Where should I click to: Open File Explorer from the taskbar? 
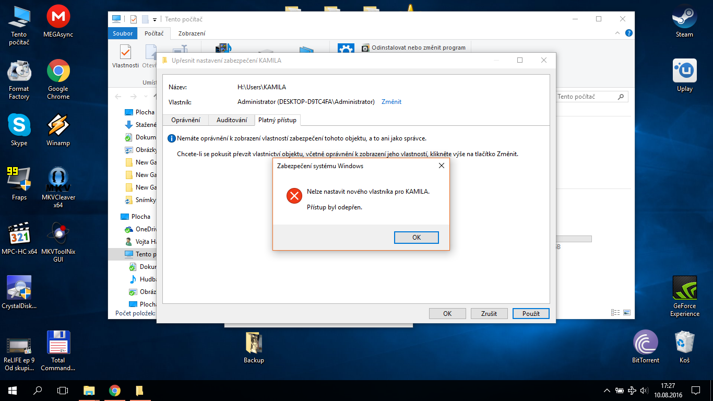89,391
